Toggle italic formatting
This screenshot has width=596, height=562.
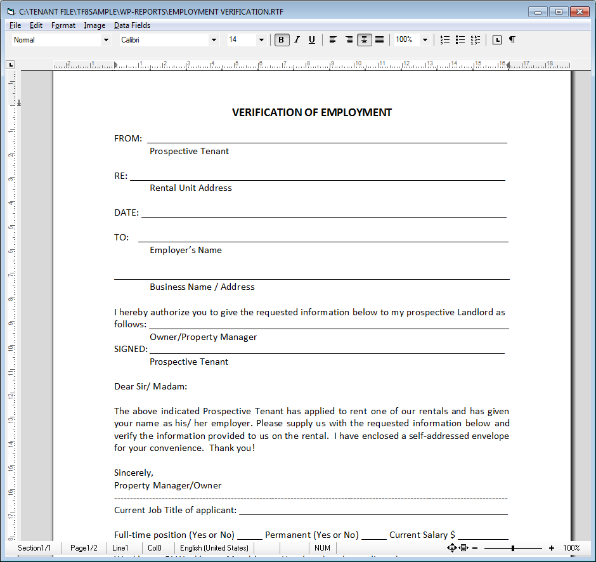tap(297, 40)
